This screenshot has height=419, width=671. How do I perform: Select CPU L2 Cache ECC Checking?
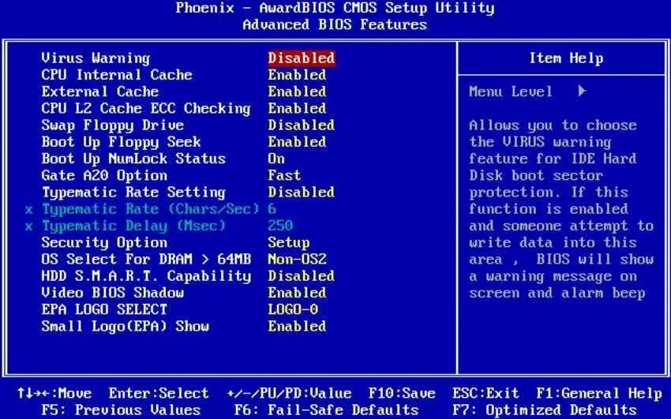click(146, 108)
